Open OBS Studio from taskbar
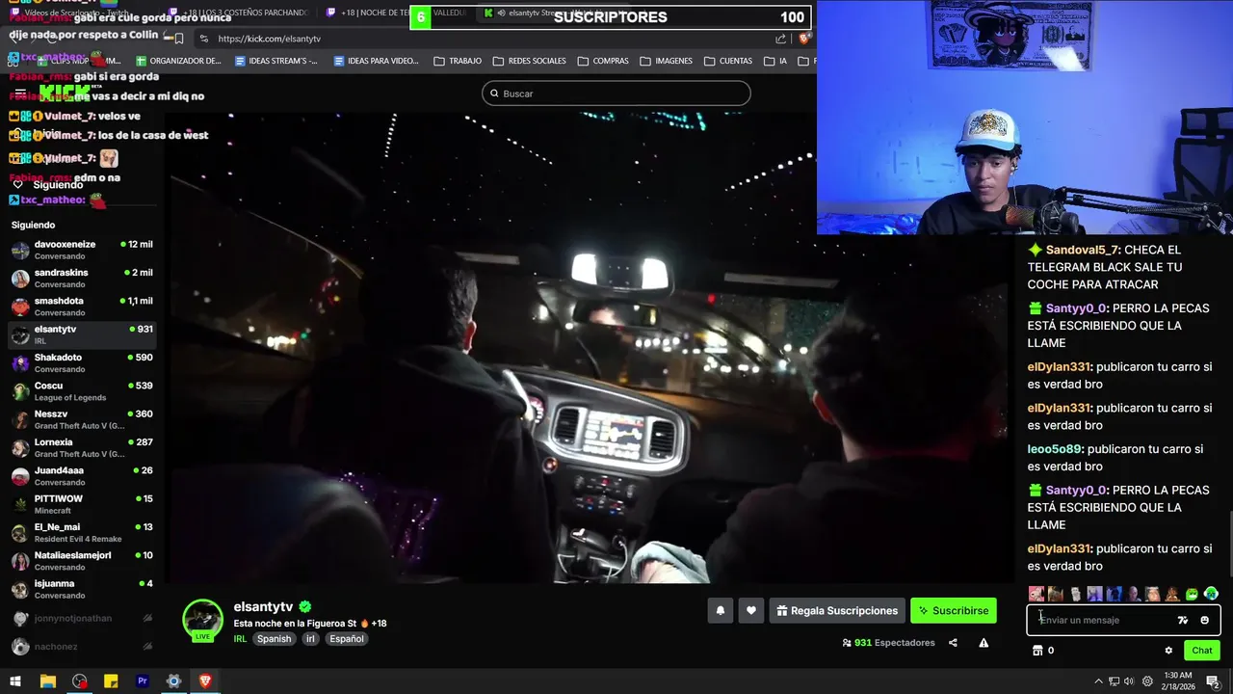Image resolution: width=1233 pixels, height=694 pixels. (79, 681)
